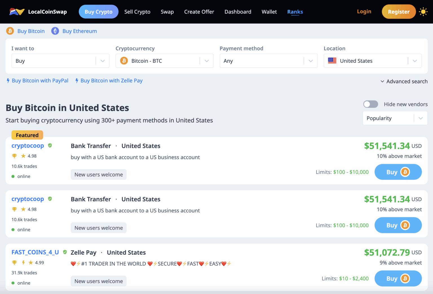This screenshot has height=294, width=433.
Task: Toggle the light/dark theme sun icon
Action: (423, 12)
